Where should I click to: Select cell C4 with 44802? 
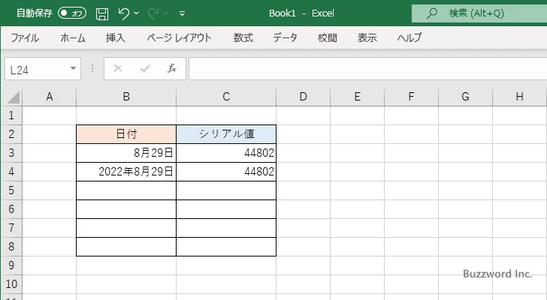[x=226, y=172]
